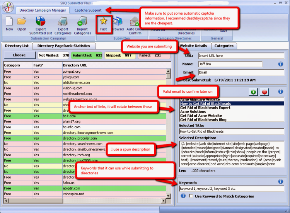Select the pfam17.org row
Image resolution: width=290 pixels, height=213 pixels.
[x=85, y=121]
